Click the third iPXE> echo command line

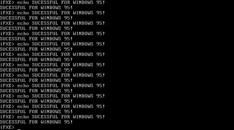[53, 23]
